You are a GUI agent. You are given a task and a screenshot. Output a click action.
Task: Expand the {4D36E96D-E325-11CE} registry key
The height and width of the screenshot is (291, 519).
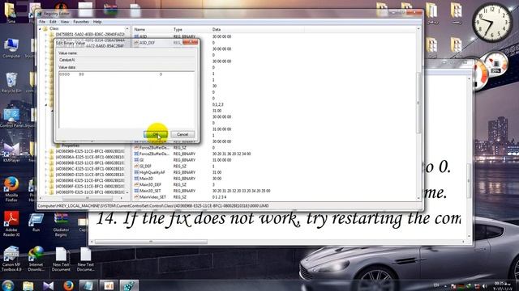point(46,175)
